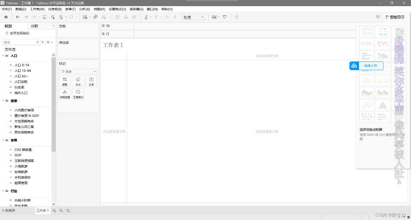The image size is (411, 220).
Task: Select the 世界发展指标 data source
Action: 19,33
